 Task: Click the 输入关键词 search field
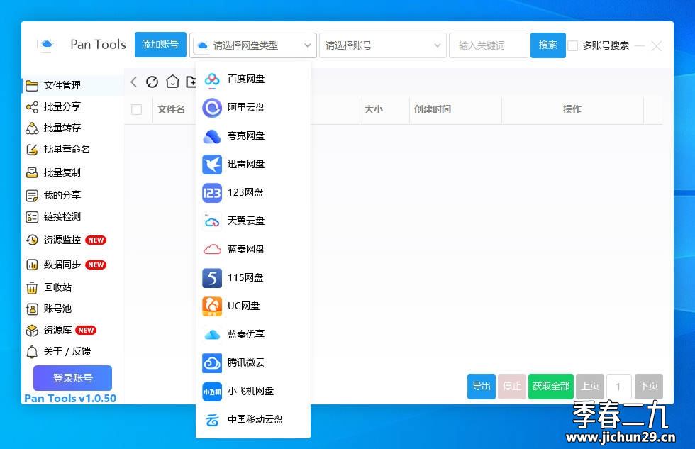click(x=489, y=45)
